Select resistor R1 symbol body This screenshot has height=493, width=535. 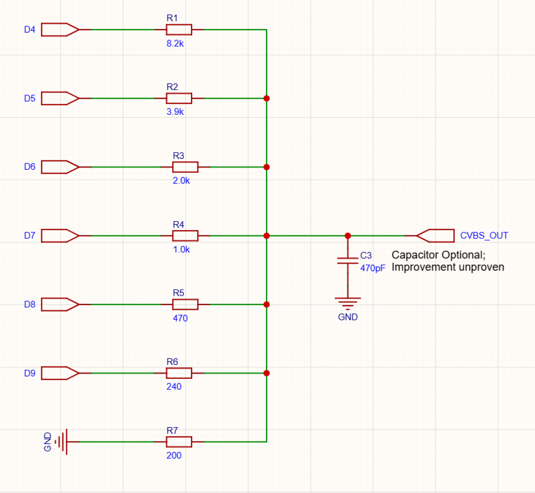pyautogui.click(x=179, y=30)
